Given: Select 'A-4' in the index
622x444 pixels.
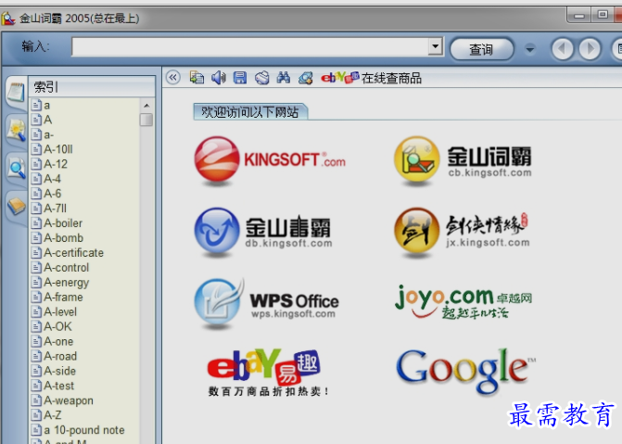Looking at the screenshot, I should 52,179.
